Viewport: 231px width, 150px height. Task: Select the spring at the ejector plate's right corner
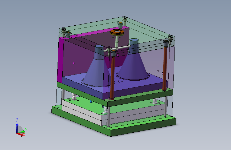pos(155,101)
